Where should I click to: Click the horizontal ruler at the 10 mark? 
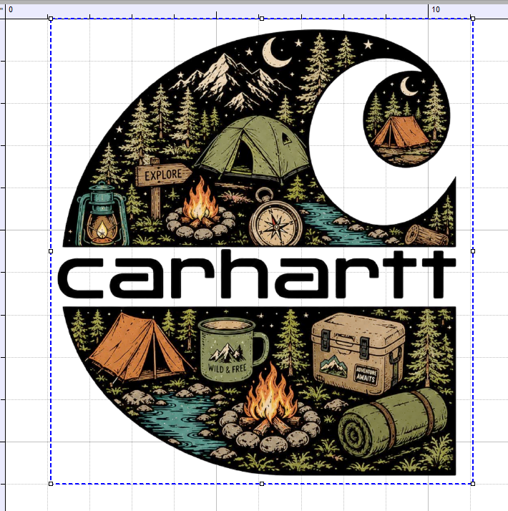(436, 9)
